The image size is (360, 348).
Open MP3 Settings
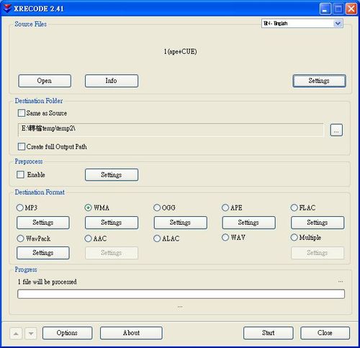click(43, 223)
